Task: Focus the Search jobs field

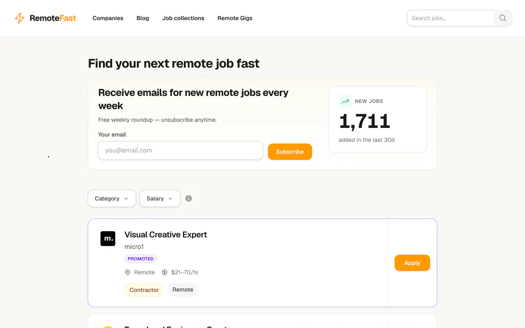Action: (450, 18)
